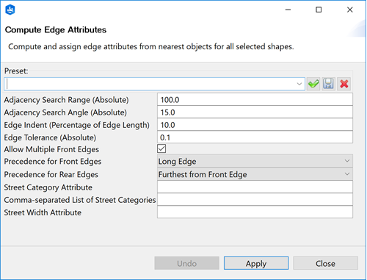The width and height of the screenshot is (367, 280).
Task: Click the Precedence for Rear Edges label
Action: click(x=51, y=174)
